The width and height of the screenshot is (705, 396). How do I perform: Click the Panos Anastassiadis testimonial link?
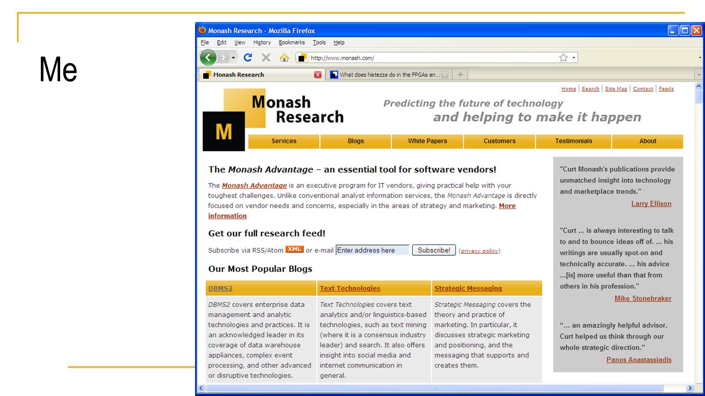pos(639,360)
